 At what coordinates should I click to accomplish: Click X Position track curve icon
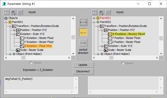click(x=110, y=34)
